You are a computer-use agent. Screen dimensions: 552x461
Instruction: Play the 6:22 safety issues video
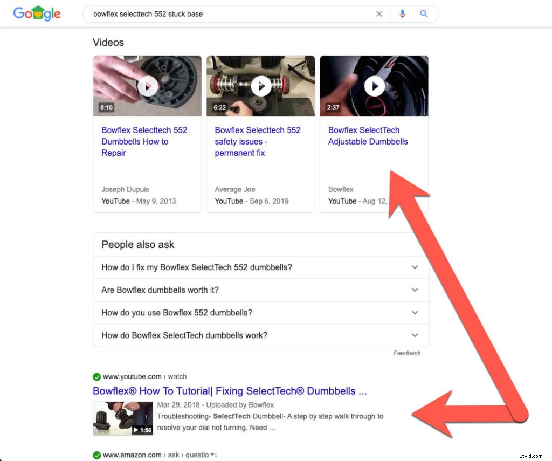click(x=261, y=86)
